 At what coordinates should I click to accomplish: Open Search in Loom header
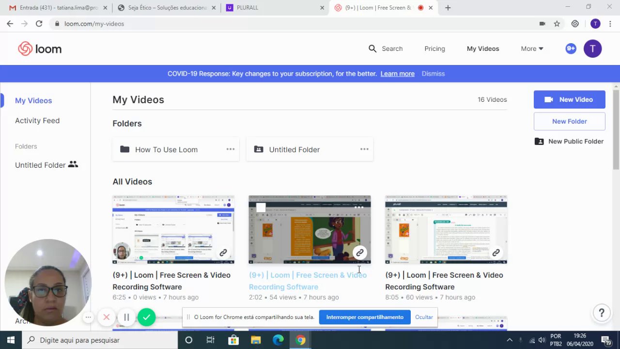[x=386, y=48]
